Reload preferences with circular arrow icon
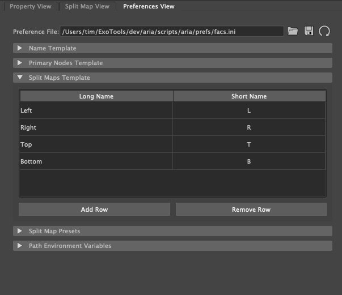Viewport: 342px width, 295px height. pos(324,31)
